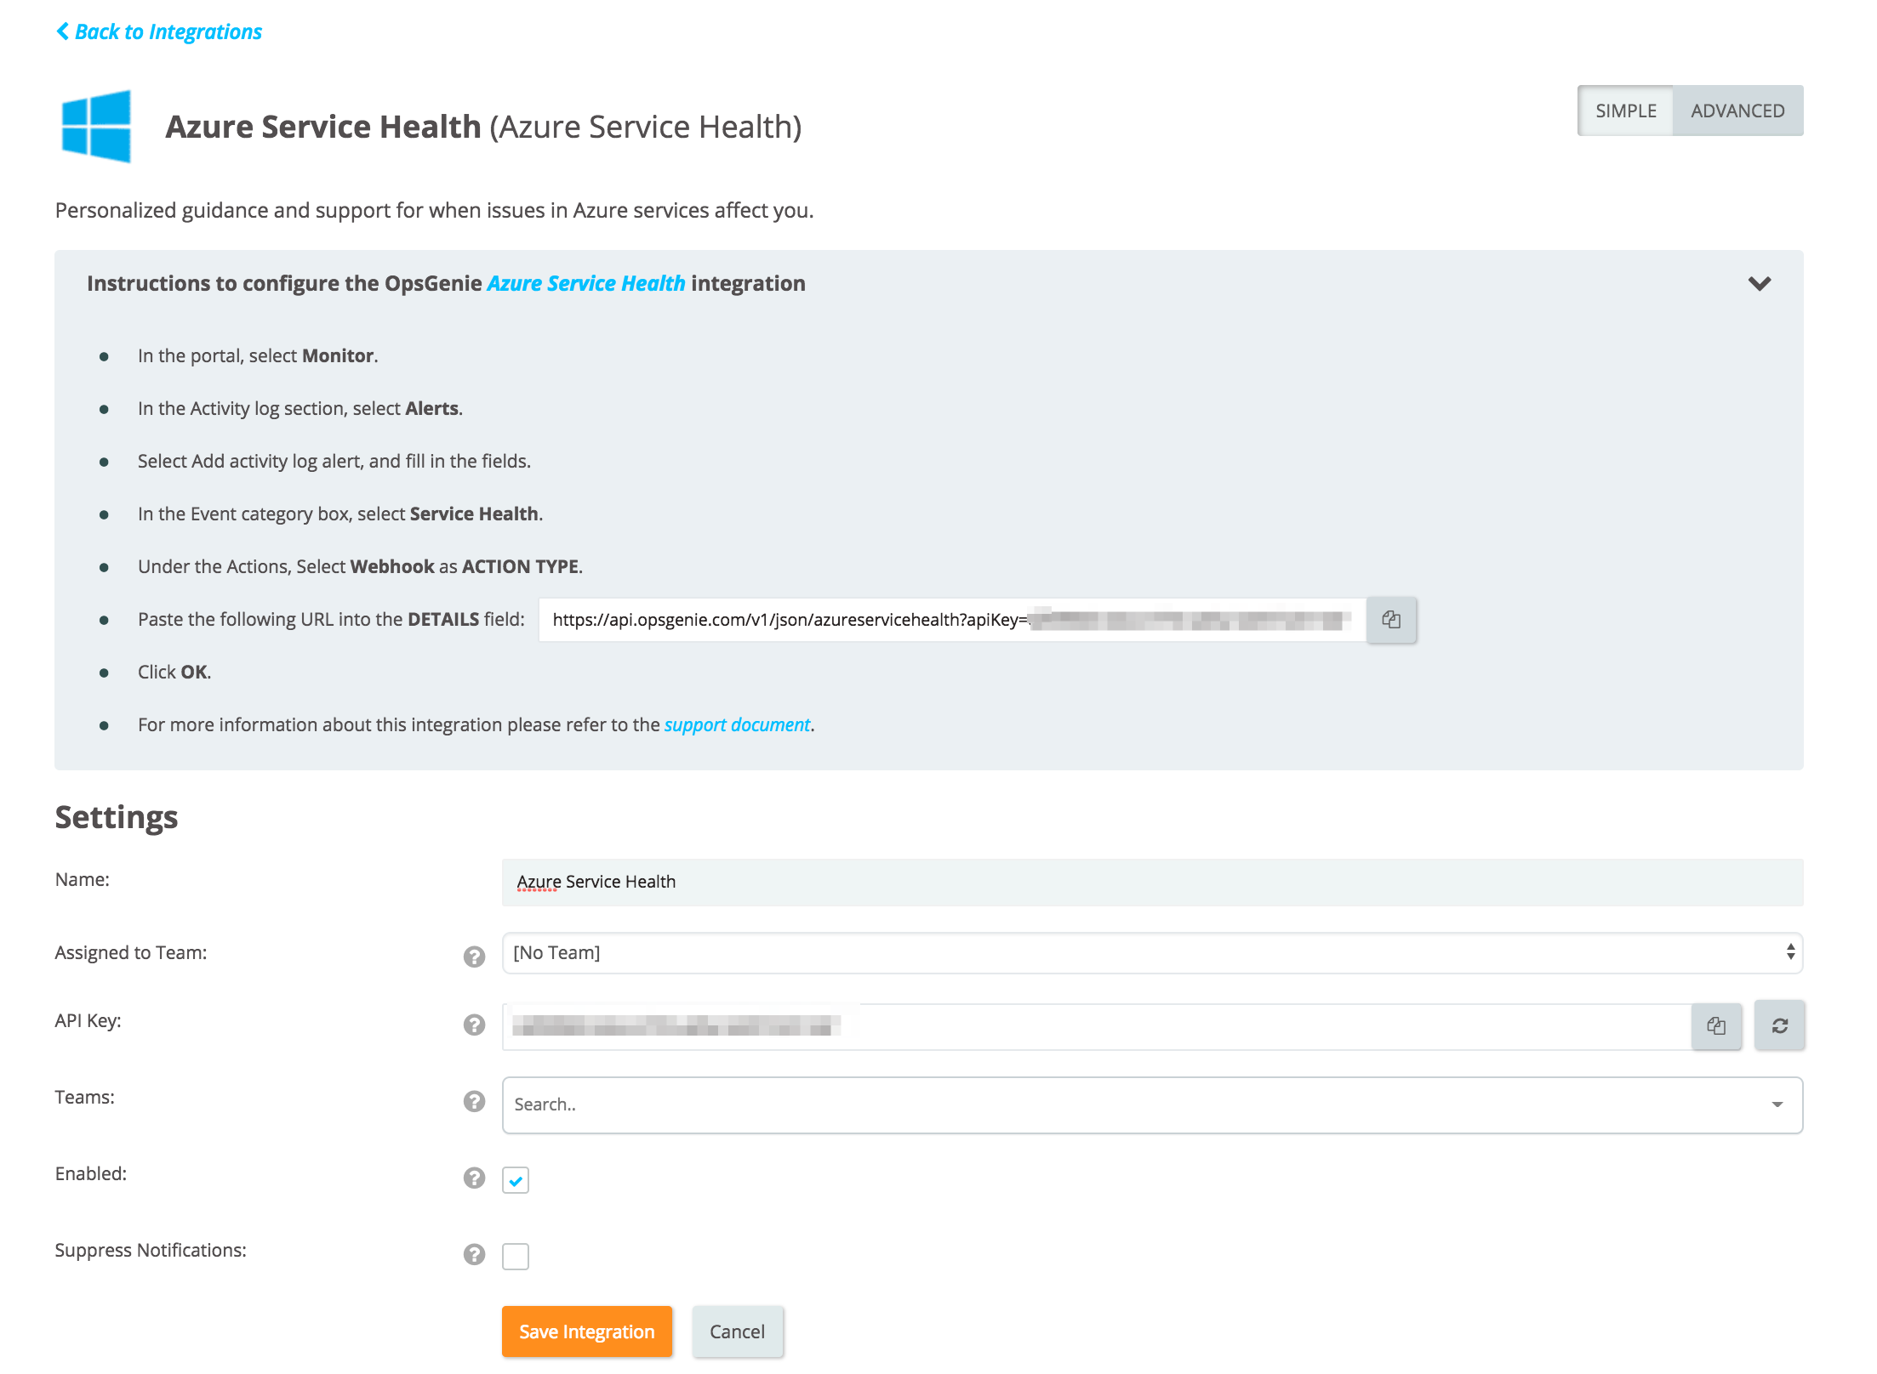
Task: Expand the Teams search dropdown
Action: click(1777, 1104)
